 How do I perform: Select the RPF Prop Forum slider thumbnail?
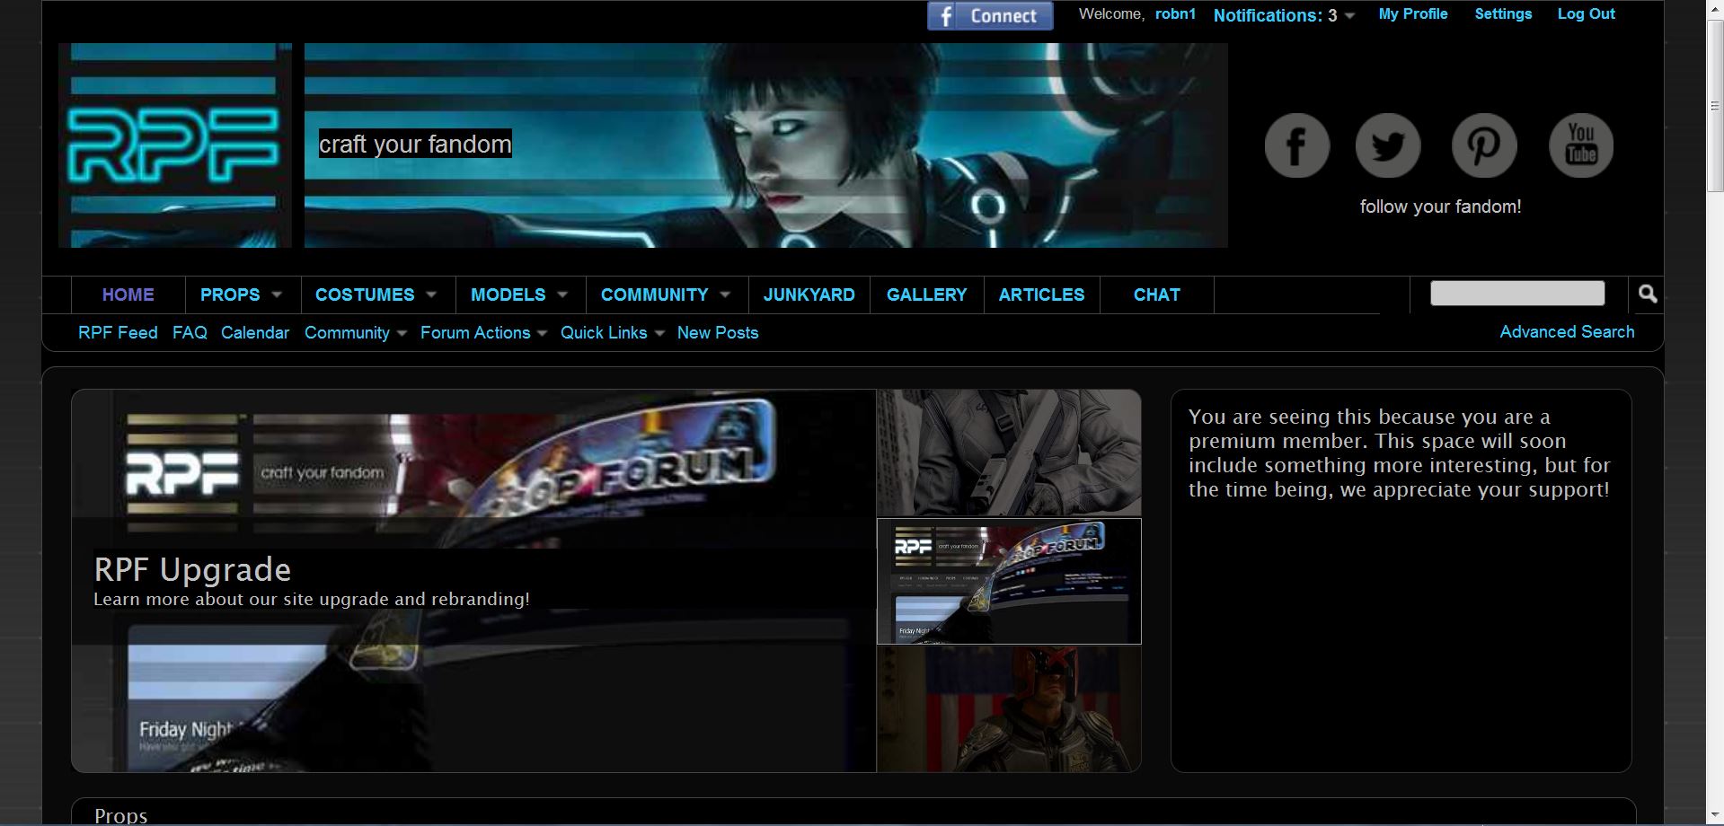coord(1009,581)
